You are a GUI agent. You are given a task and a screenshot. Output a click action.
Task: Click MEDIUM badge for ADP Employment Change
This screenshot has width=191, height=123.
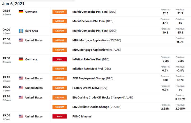pos(60,78)
